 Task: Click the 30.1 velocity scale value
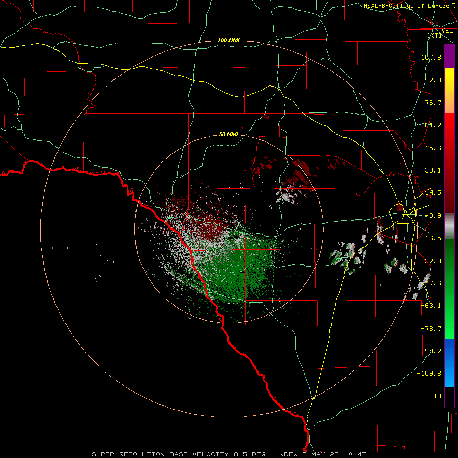[x=433, y=170]
